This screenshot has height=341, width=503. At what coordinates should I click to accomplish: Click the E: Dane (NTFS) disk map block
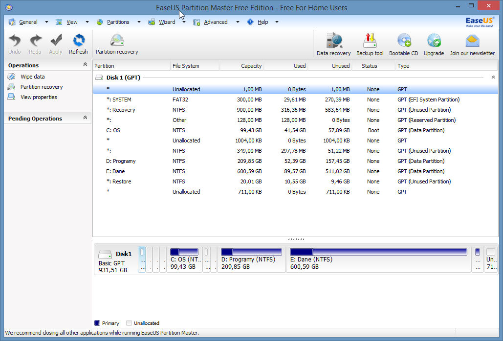pos(378,260)
